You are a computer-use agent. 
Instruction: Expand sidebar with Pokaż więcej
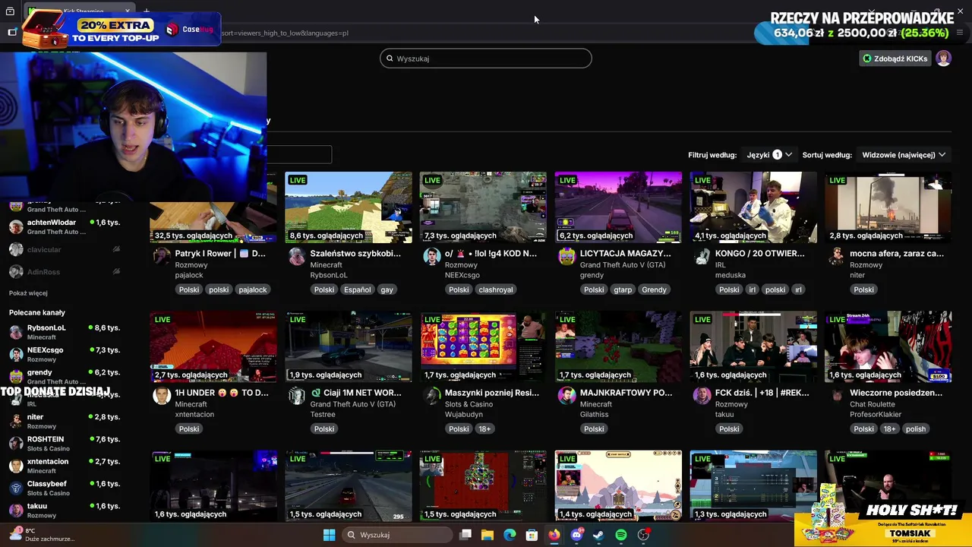point(28,293)
